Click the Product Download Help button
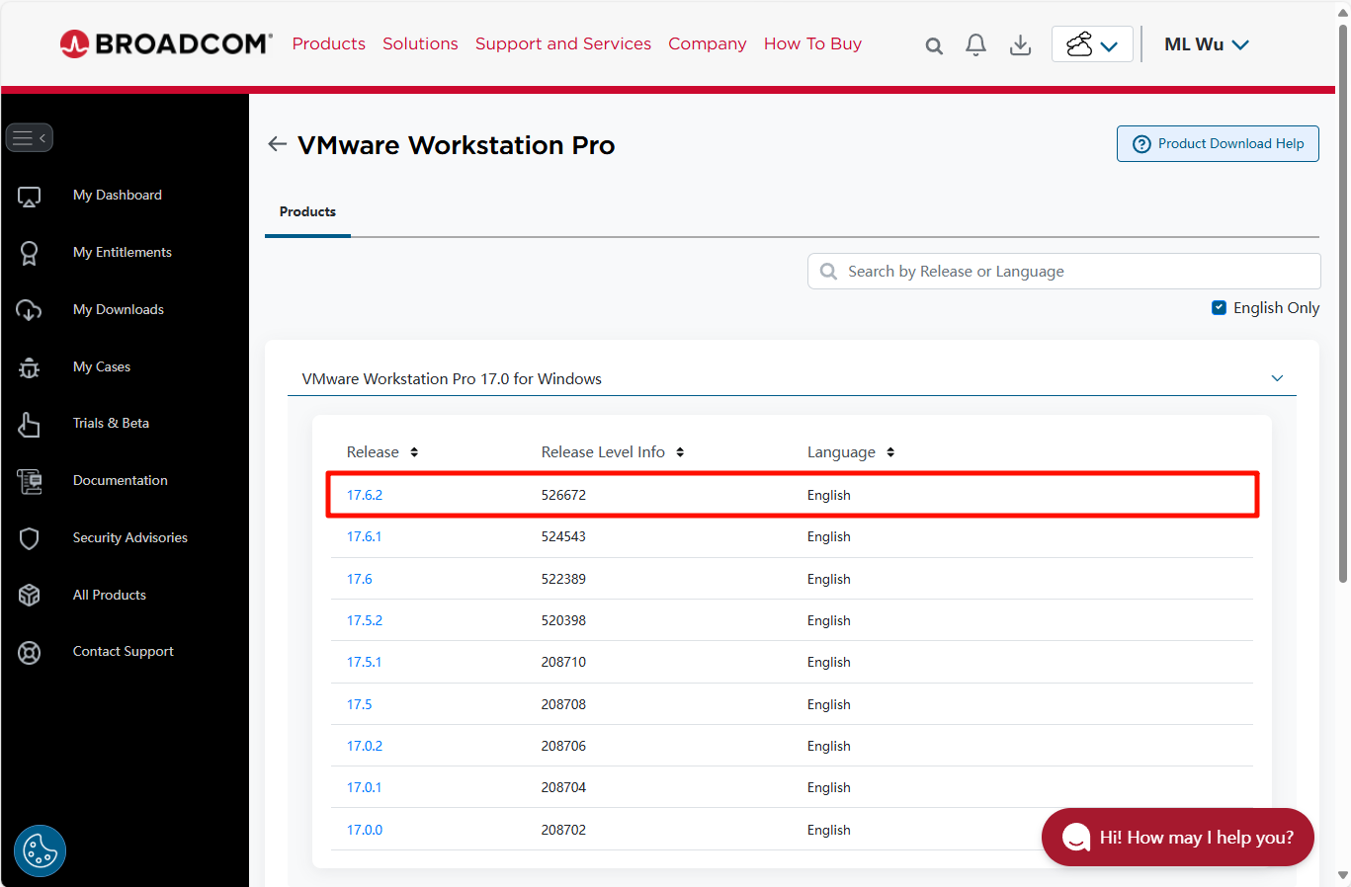 [x=1218, y=144]
